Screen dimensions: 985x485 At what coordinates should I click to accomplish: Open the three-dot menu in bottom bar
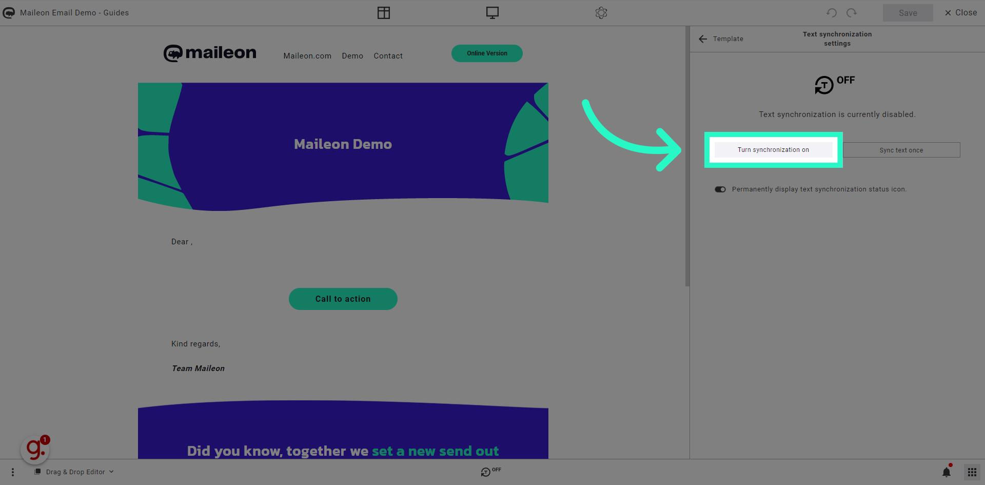[13, 472]
